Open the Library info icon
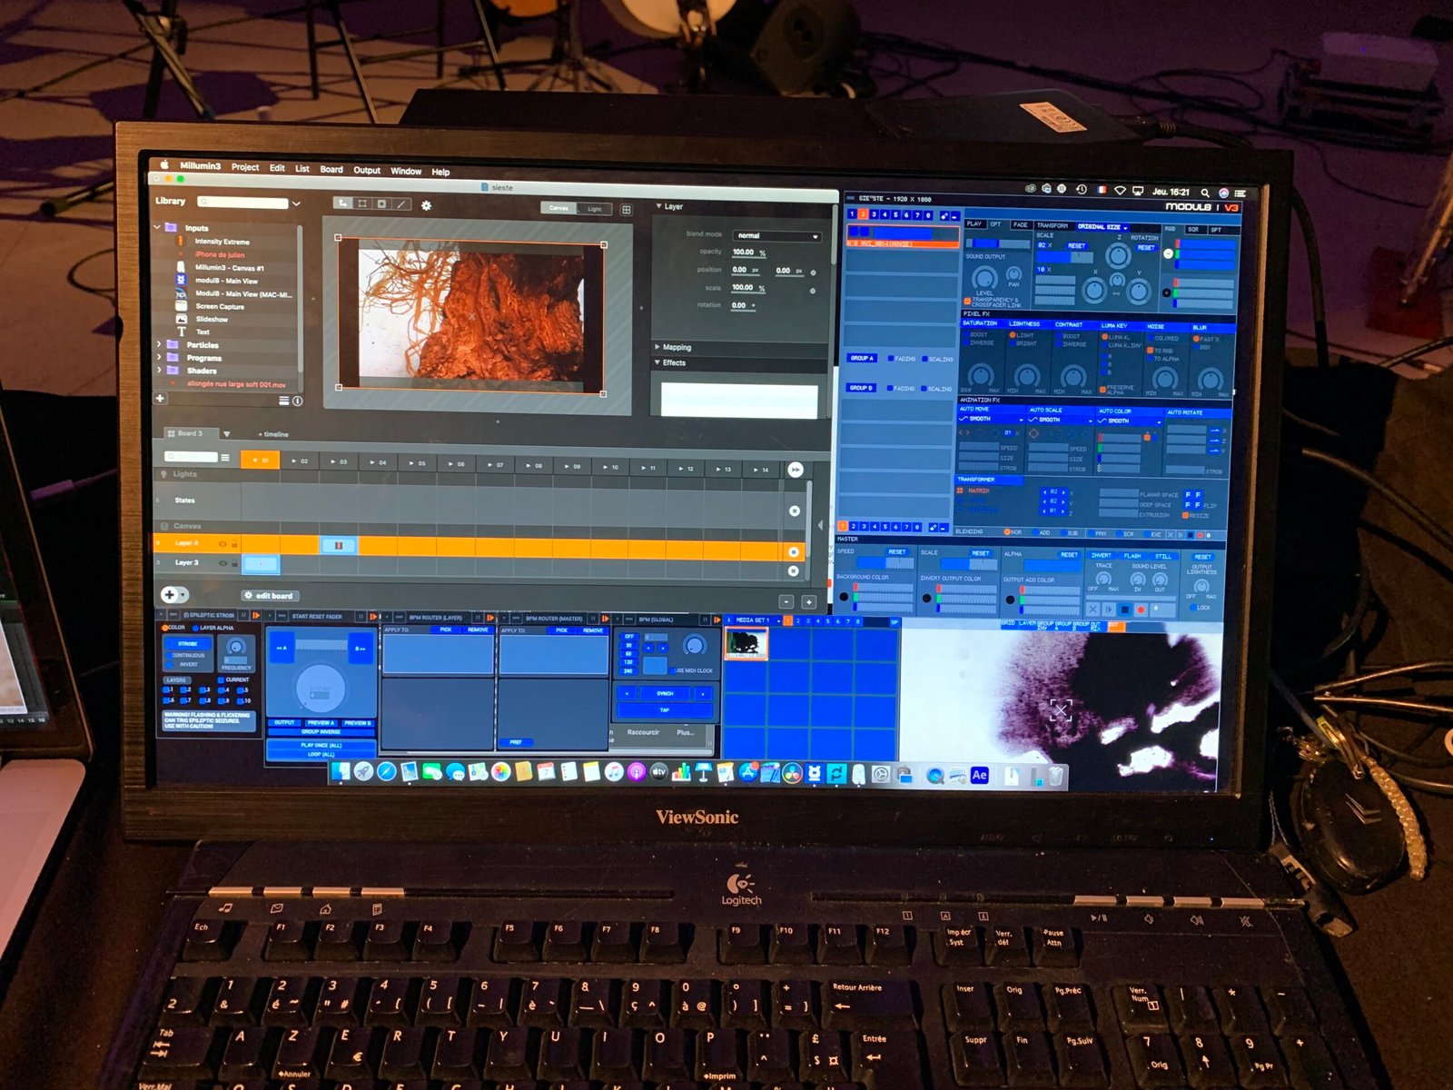 coord(297,401)
